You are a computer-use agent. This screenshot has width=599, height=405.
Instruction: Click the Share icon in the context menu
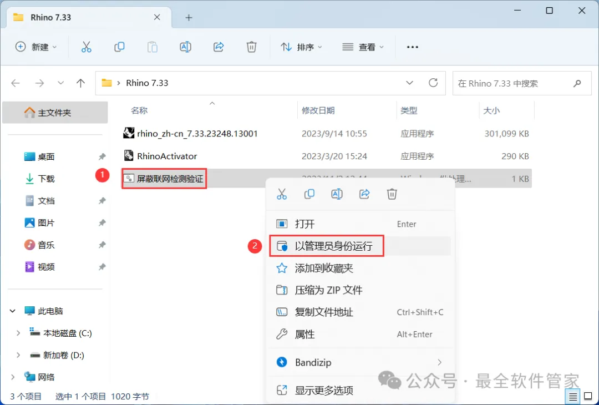pos(364,194)
